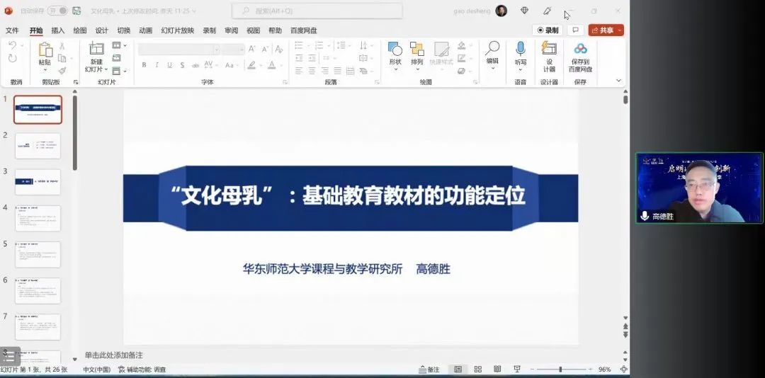Click the Arrange (排列) icon
The width and height of the screenshot is (765, 378).
[416, 48]
